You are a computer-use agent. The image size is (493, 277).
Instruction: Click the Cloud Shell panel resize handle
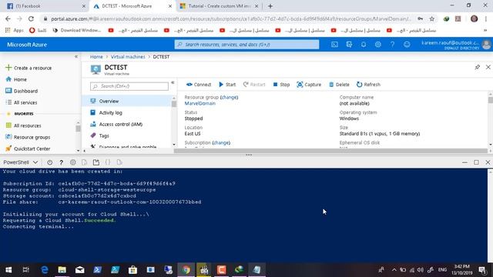(249, 155)
